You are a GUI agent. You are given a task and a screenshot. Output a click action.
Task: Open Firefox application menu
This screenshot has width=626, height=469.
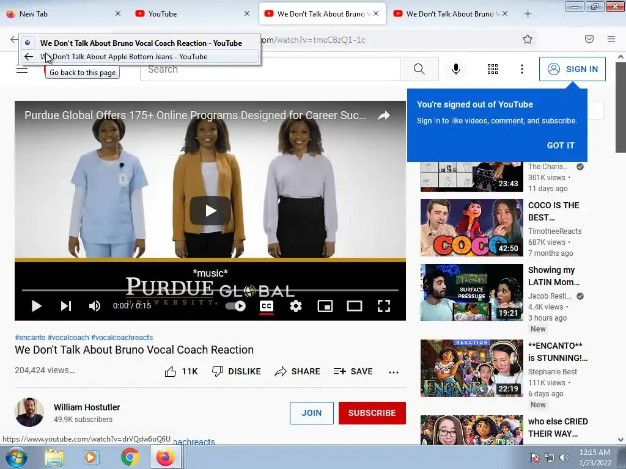pyautogui.click(x=611, y=39)
